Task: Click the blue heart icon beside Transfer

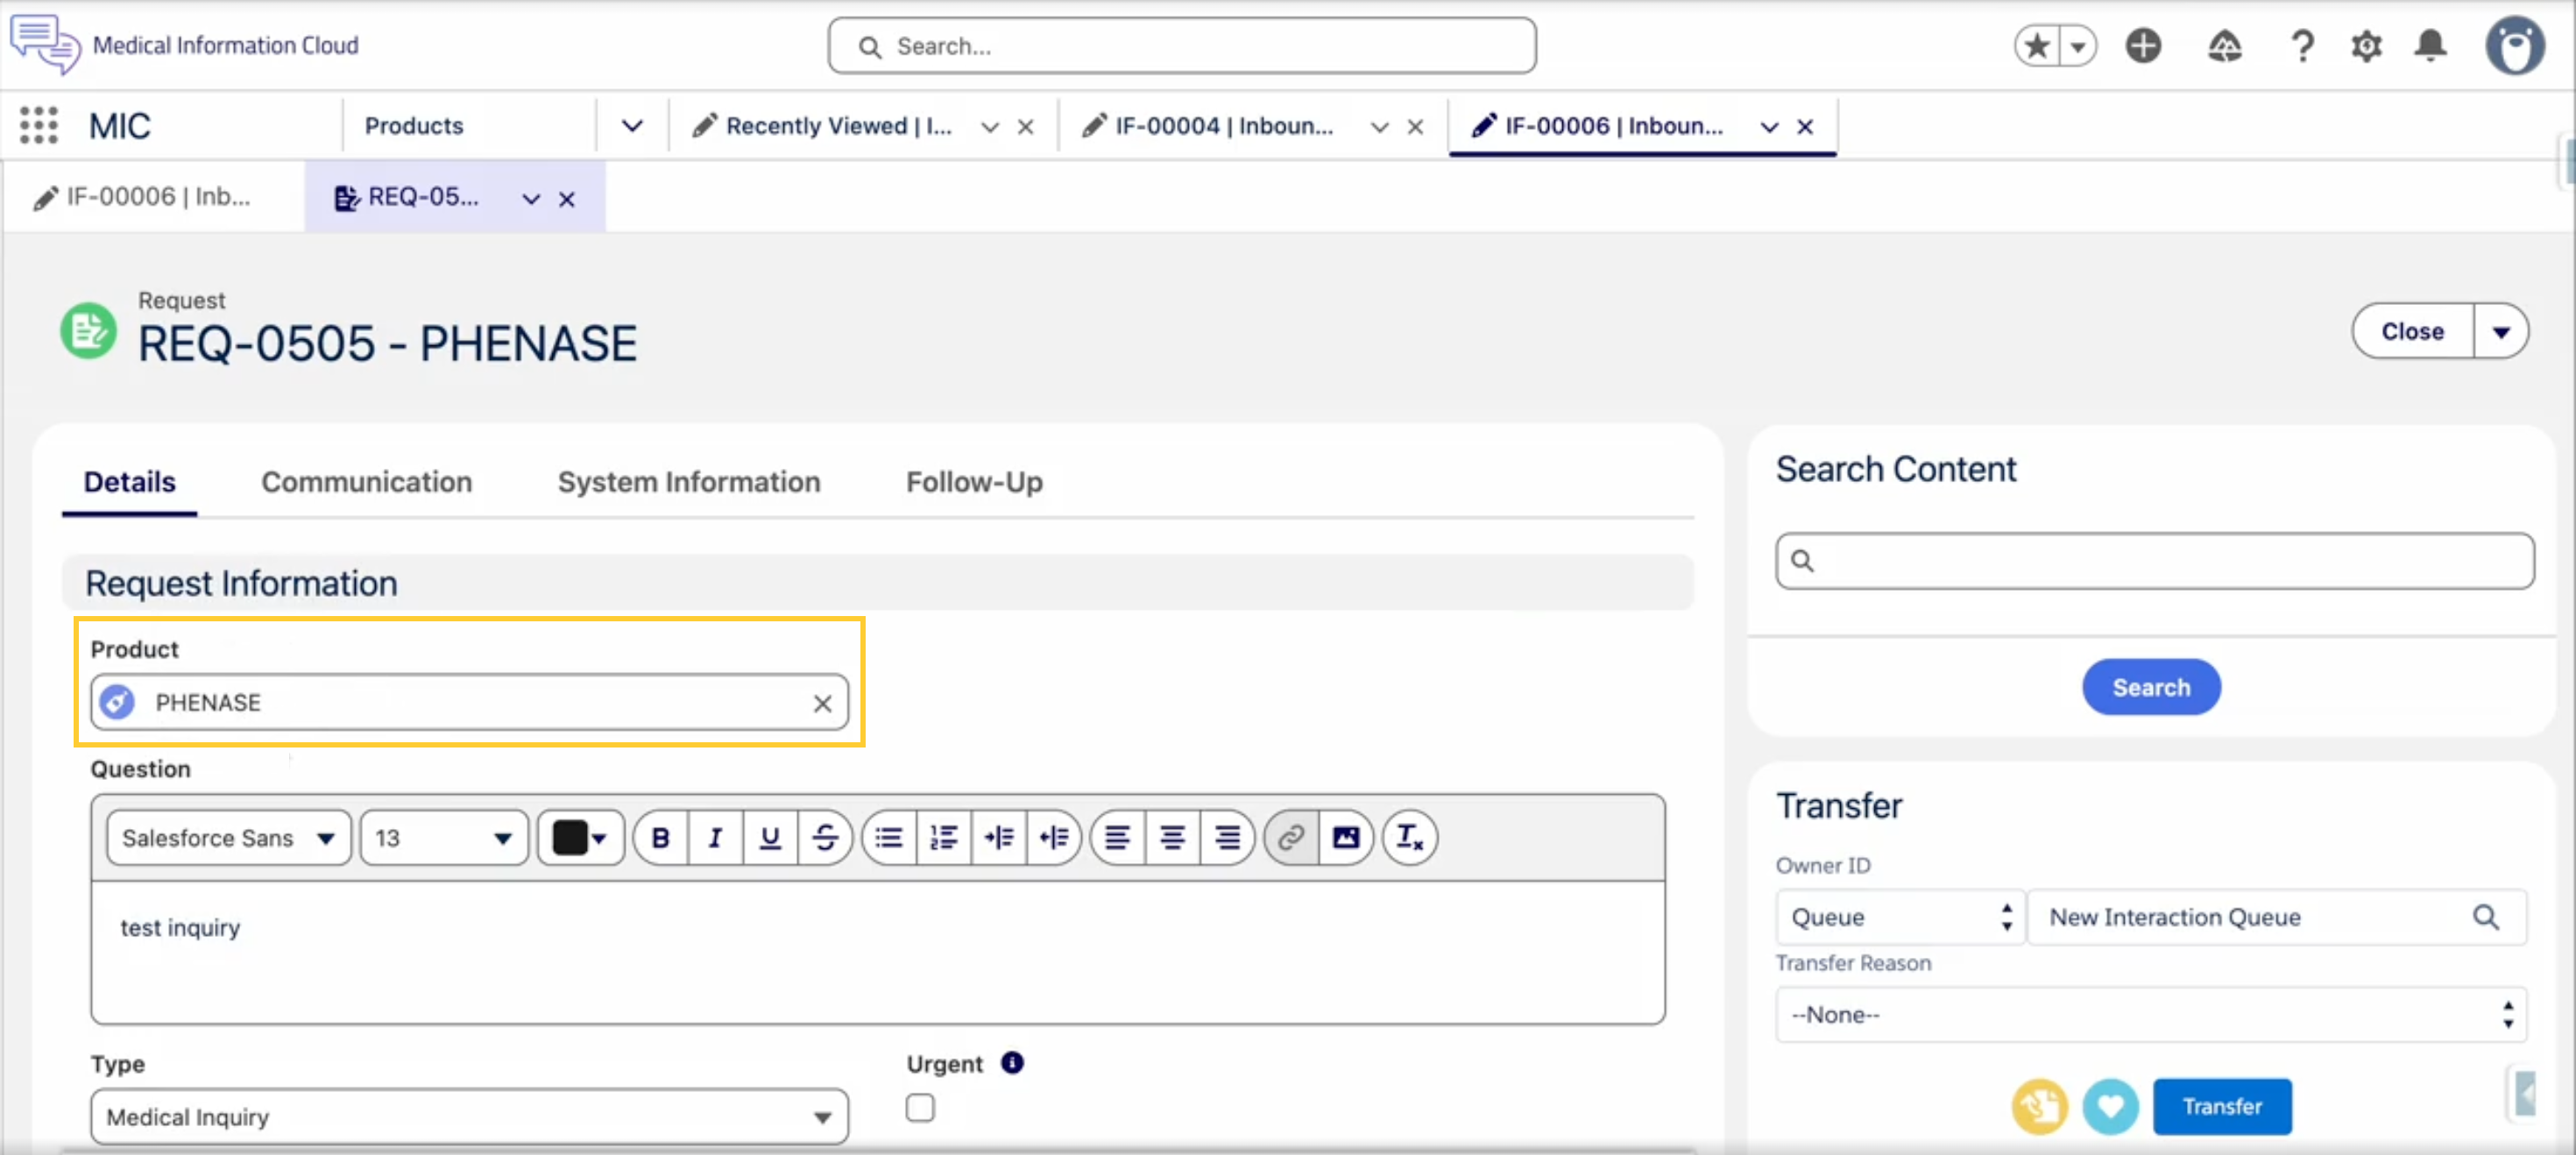Action: coord(2110,1107)
